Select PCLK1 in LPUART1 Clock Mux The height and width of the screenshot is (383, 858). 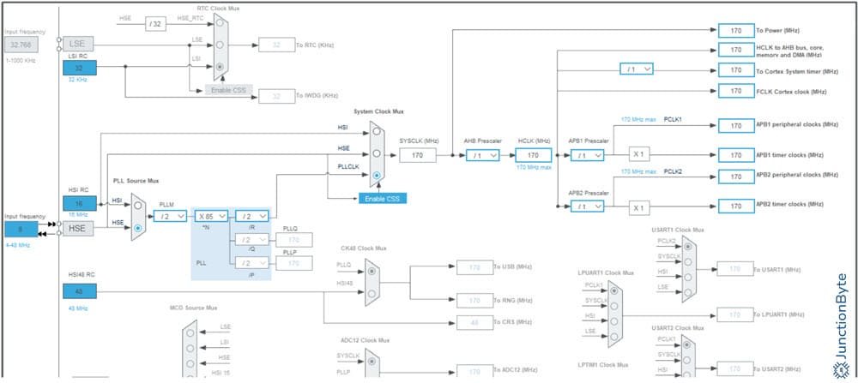[614, 291]
